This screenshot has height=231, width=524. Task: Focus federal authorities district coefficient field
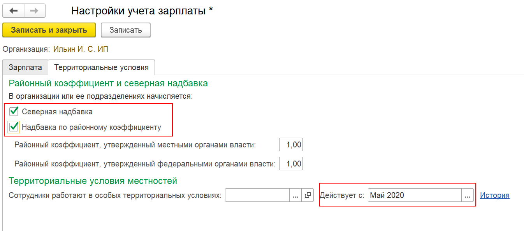(x=291, y=164)
